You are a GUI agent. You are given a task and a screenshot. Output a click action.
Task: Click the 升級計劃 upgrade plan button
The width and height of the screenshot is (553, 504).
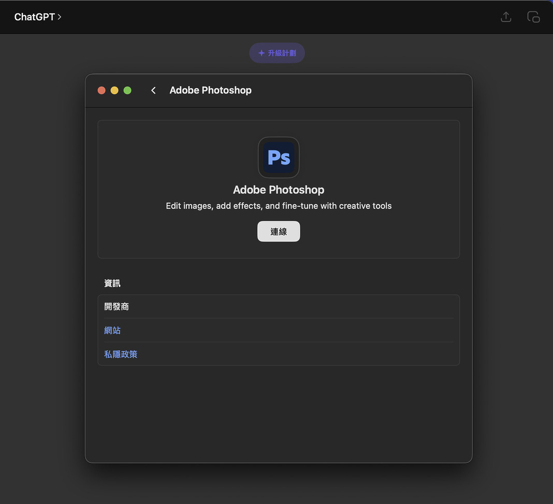277,53
